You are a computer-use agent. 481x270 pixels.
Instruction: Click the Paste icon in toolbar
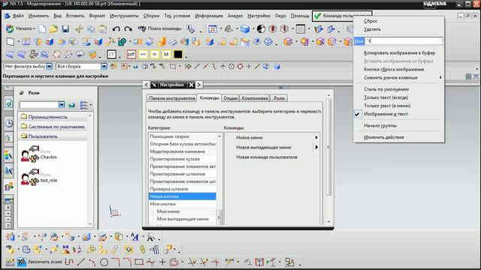(x=103, y=29)
